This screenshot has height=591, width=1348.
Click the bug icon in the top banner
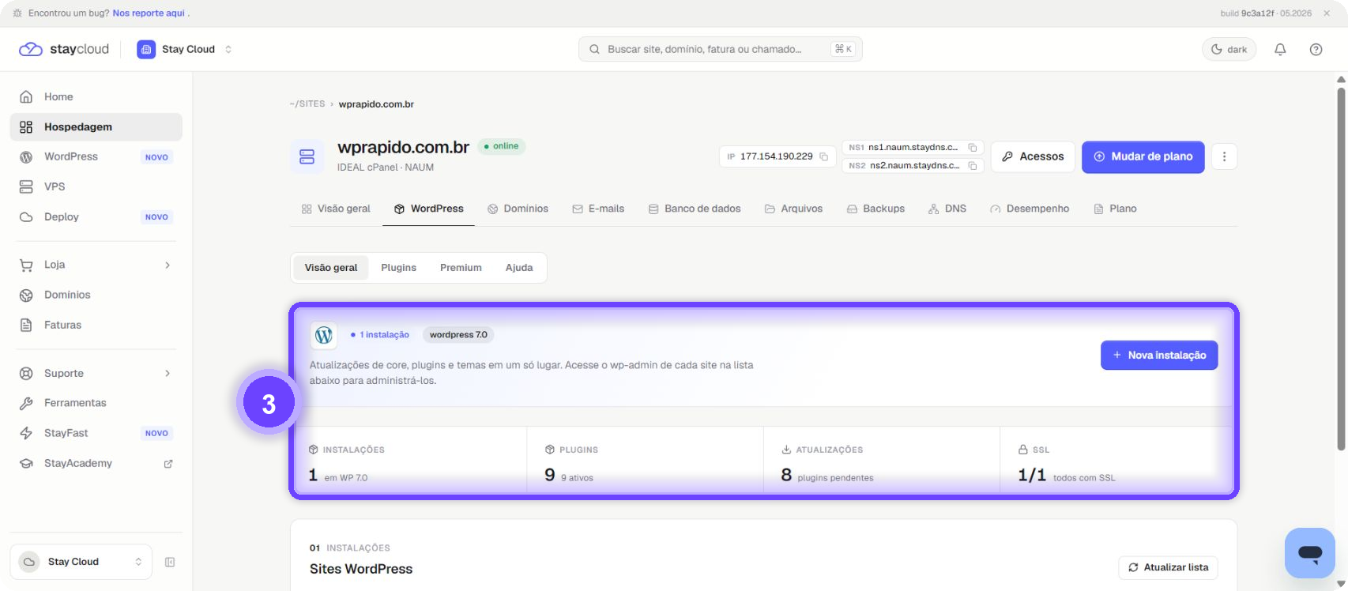(17, 13)
